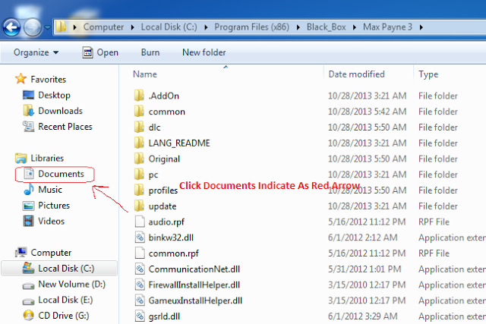
Task: Go to Program Files (x86) in breadcrumb
Action: [x=251, y=27]
